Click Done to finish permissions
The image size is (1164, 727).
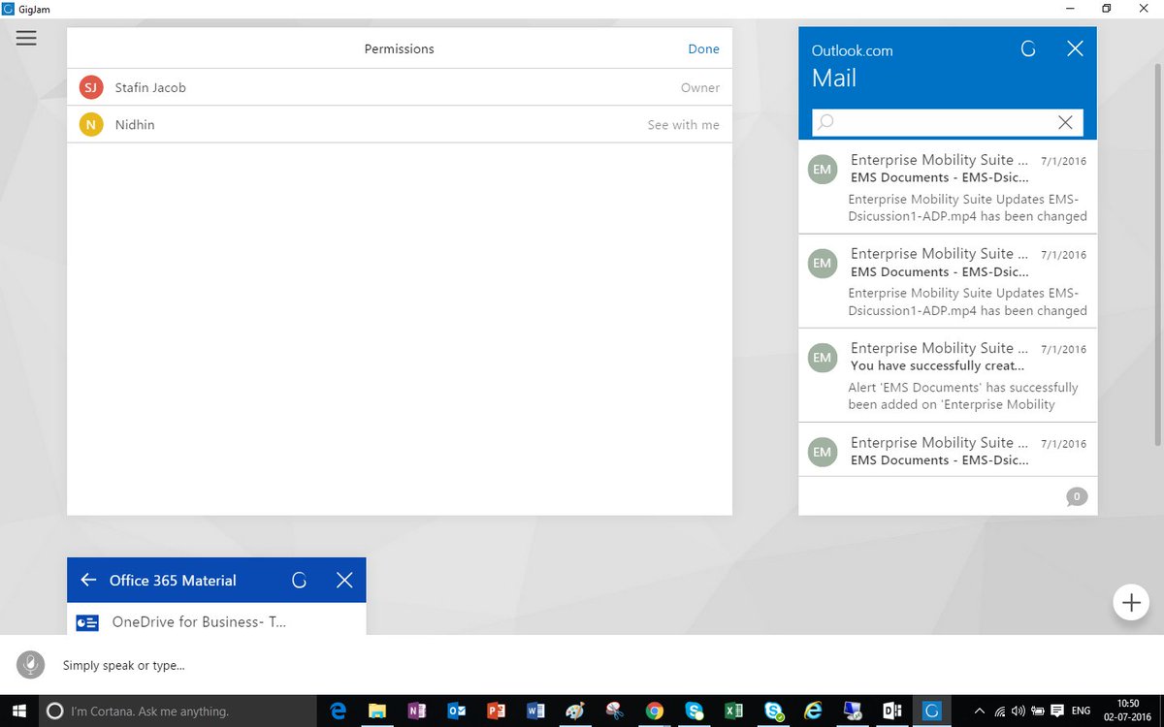coord(703,48)
